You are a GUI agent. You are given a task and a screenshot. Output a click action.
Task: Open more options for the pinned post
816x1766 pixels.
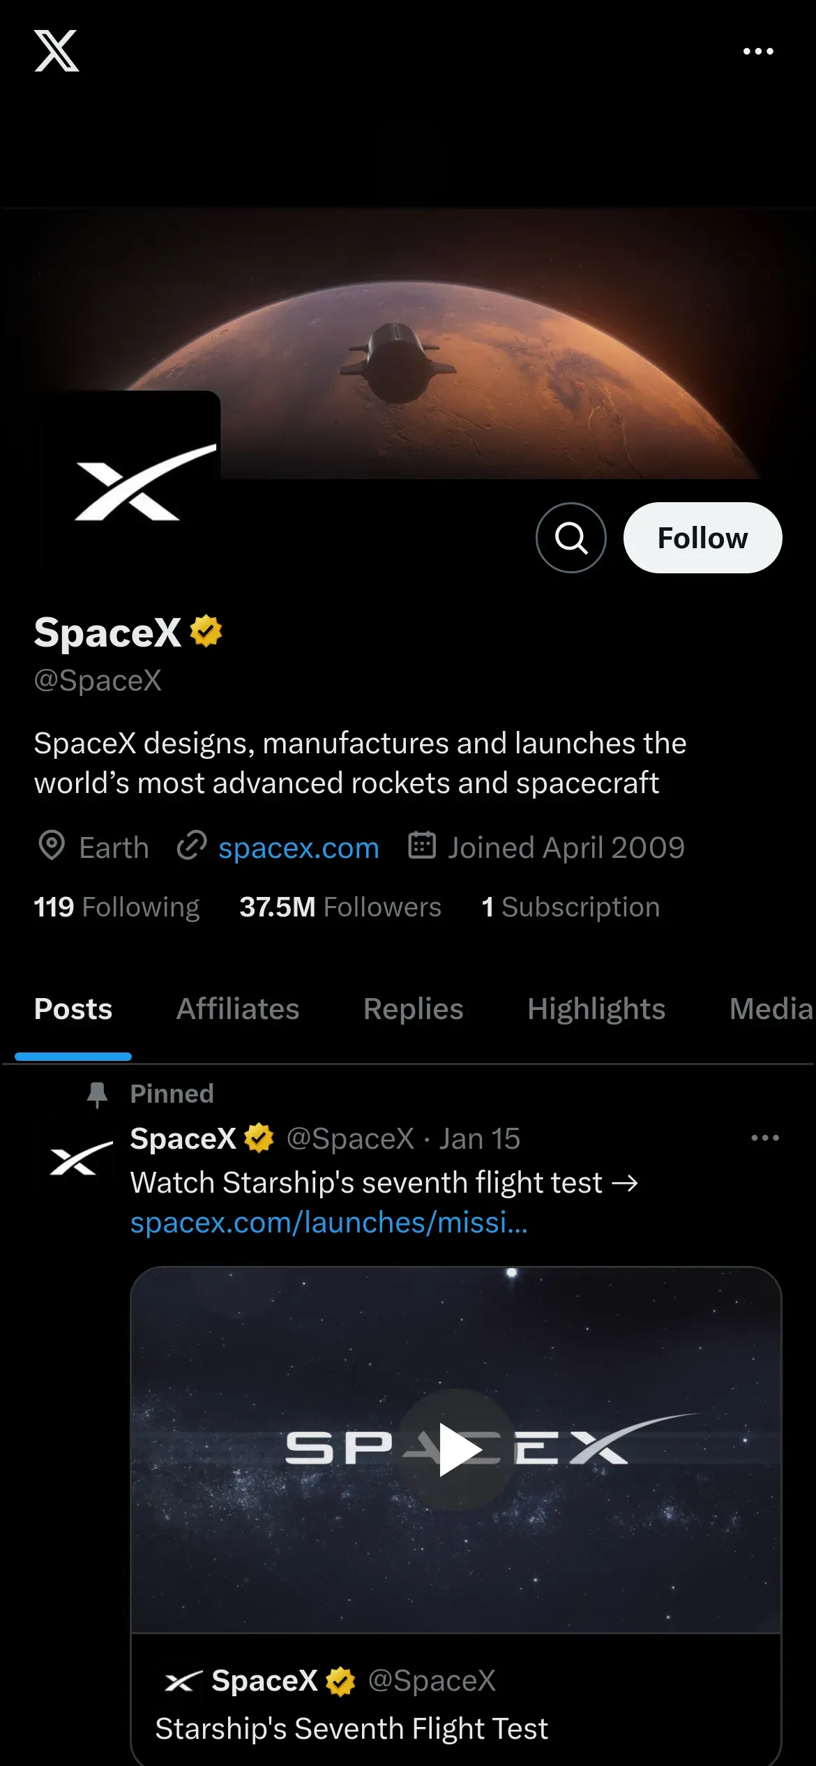pyautogui.click(x=764, y=1138)
